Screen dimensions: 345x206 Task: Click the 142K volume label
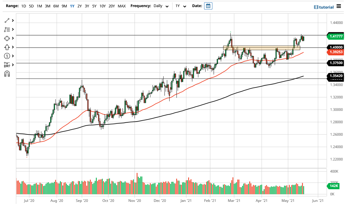pos(333,186)
